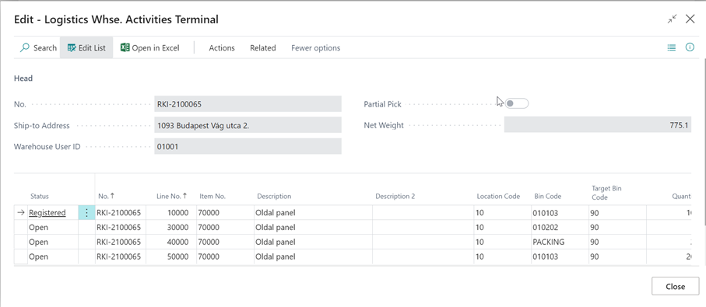Show the information FactBox icon
706x307 pixels.
point(690,47)
